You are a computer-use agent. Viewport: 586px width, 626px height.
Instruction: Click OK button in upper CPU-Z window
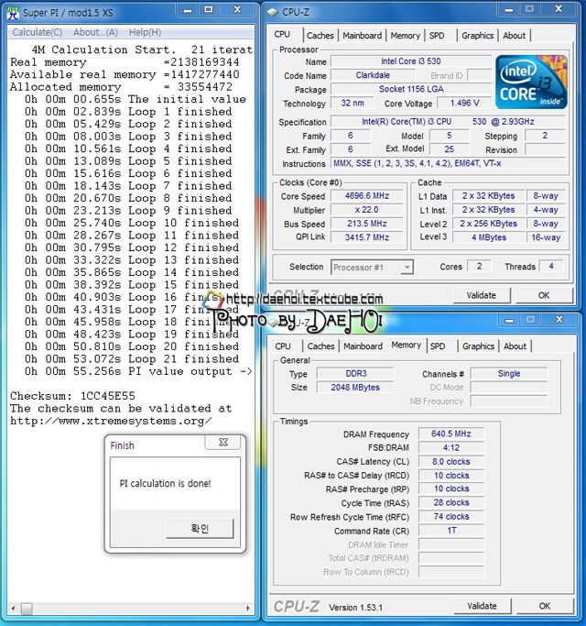point(544,295)
